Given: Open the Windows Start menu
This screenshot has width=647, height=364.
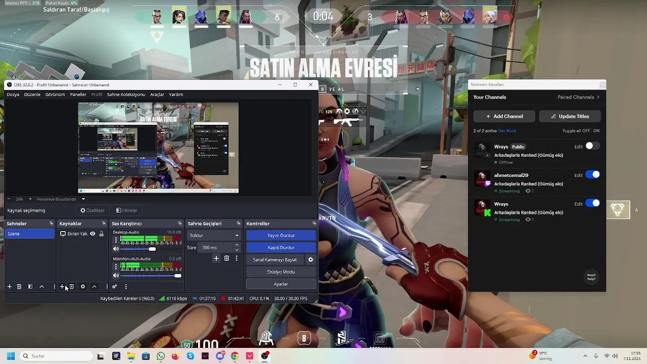Looking at the screenshot, I should pyautogui.click(x=11, y=356).
